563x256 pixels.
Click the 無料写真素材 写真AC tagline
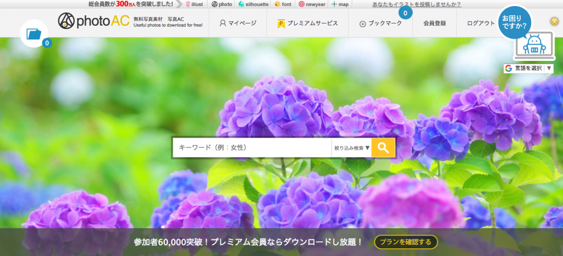159,19
